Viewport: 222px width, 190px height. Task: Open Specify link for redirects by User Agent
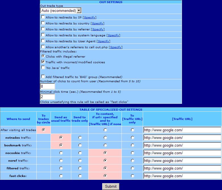click(104, 41)
